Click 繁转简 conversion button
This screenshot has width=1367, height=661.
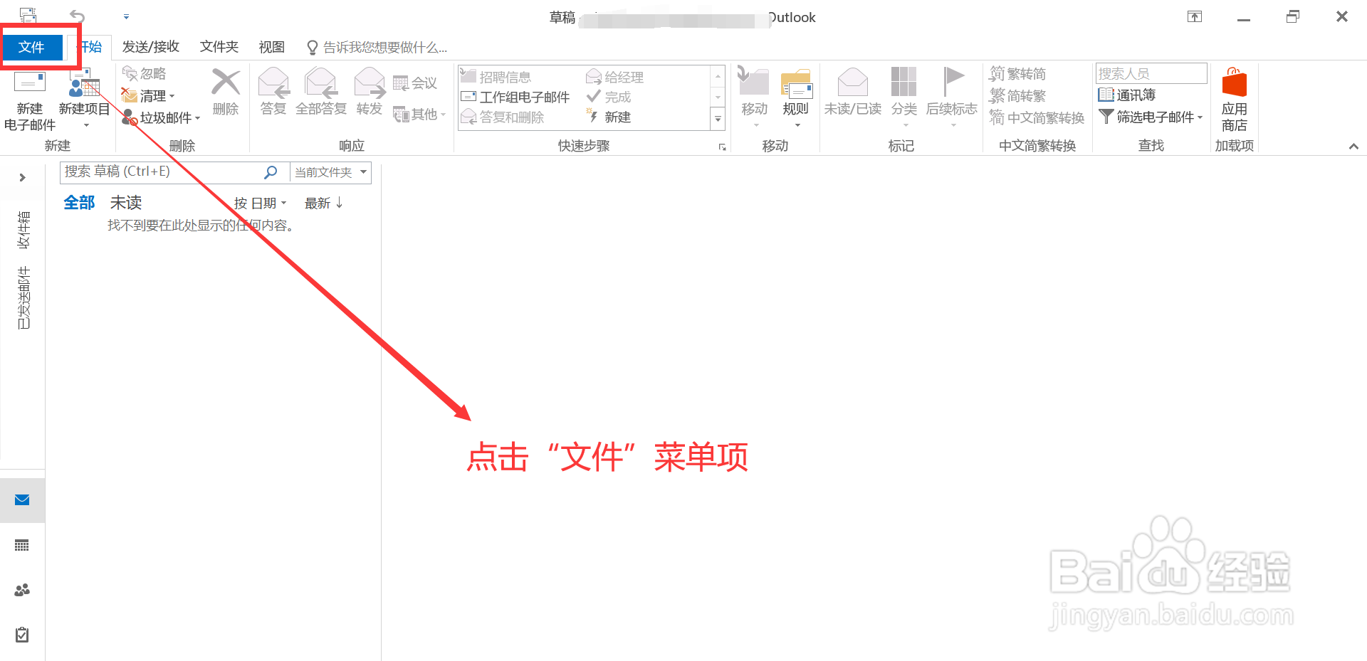click(1018, 74)
